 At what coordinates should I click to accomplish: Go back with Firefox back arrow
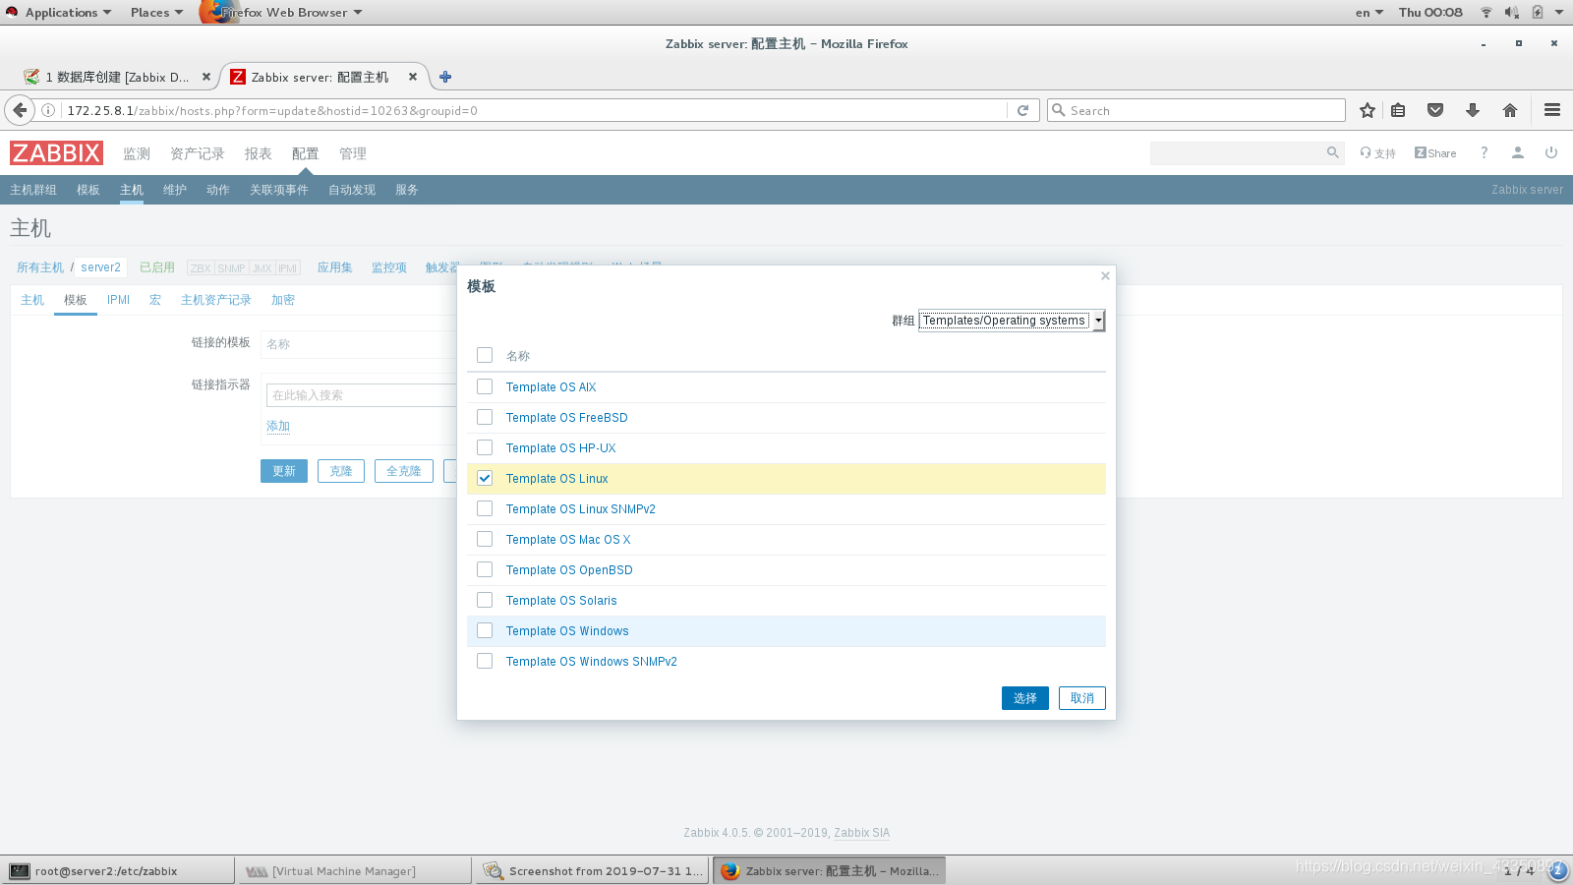click(x=20, y=110)
